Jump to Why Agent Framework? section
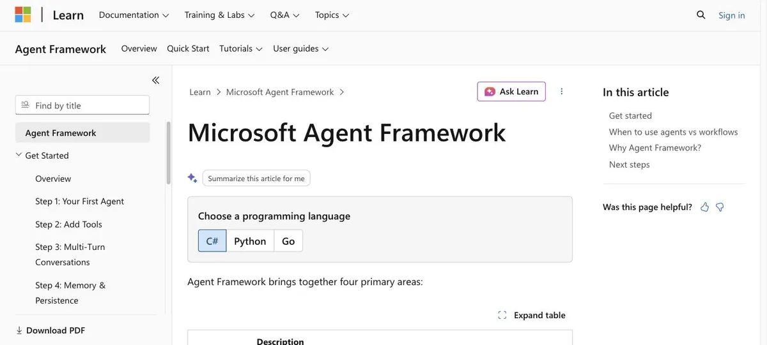This screenshot has width=767, height=345. pos(655,148)
